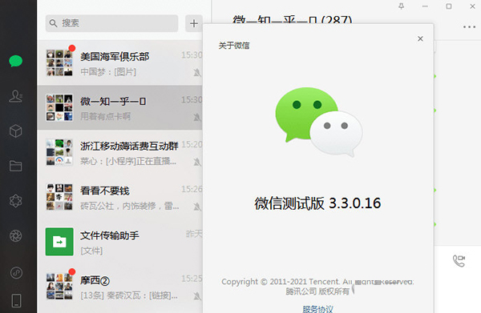The image size is (481, 313).
Task: Click the search box
Action: (111, 23)
